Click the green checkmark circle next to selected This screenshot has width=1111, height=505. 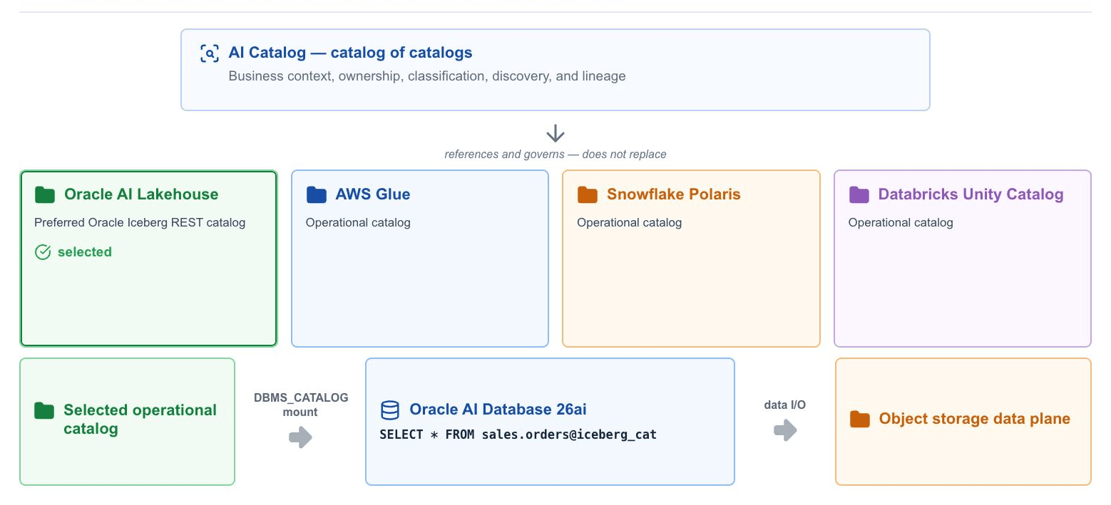coord(43,252)
